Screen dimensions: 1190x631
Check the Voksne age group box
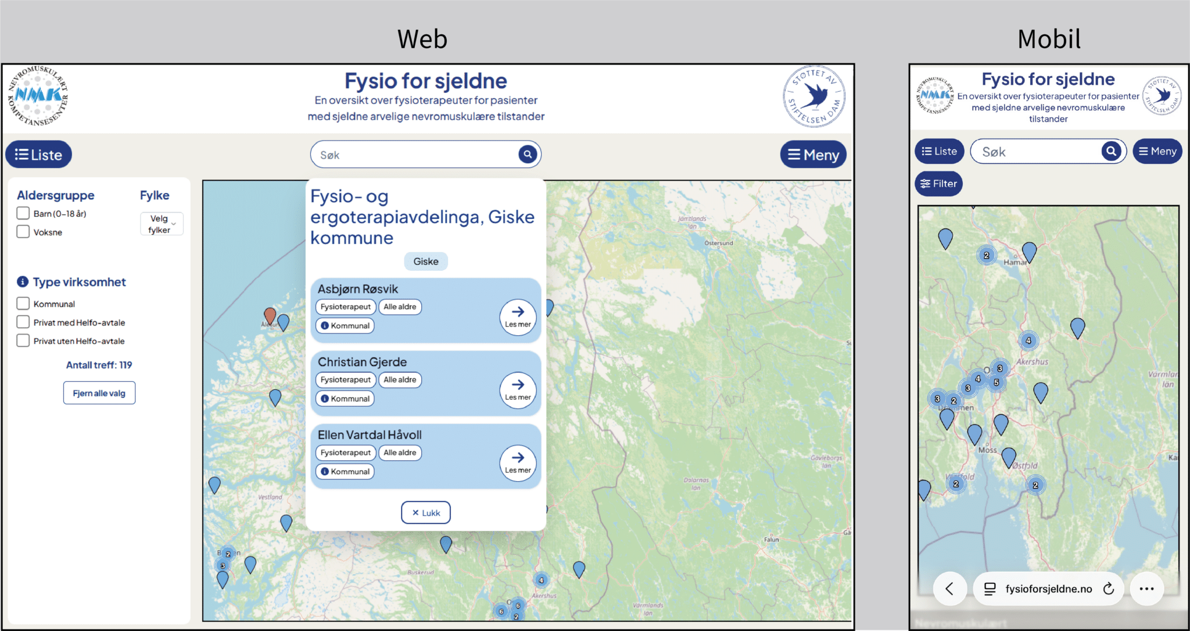click(23, 232)
